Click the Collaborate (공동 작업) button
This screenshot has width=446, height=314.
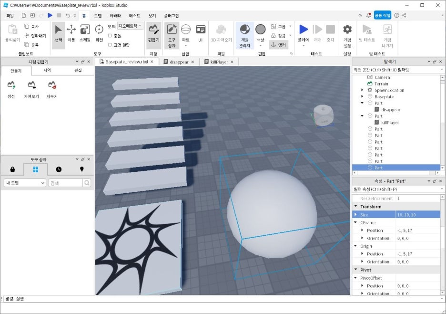(383, 15)
